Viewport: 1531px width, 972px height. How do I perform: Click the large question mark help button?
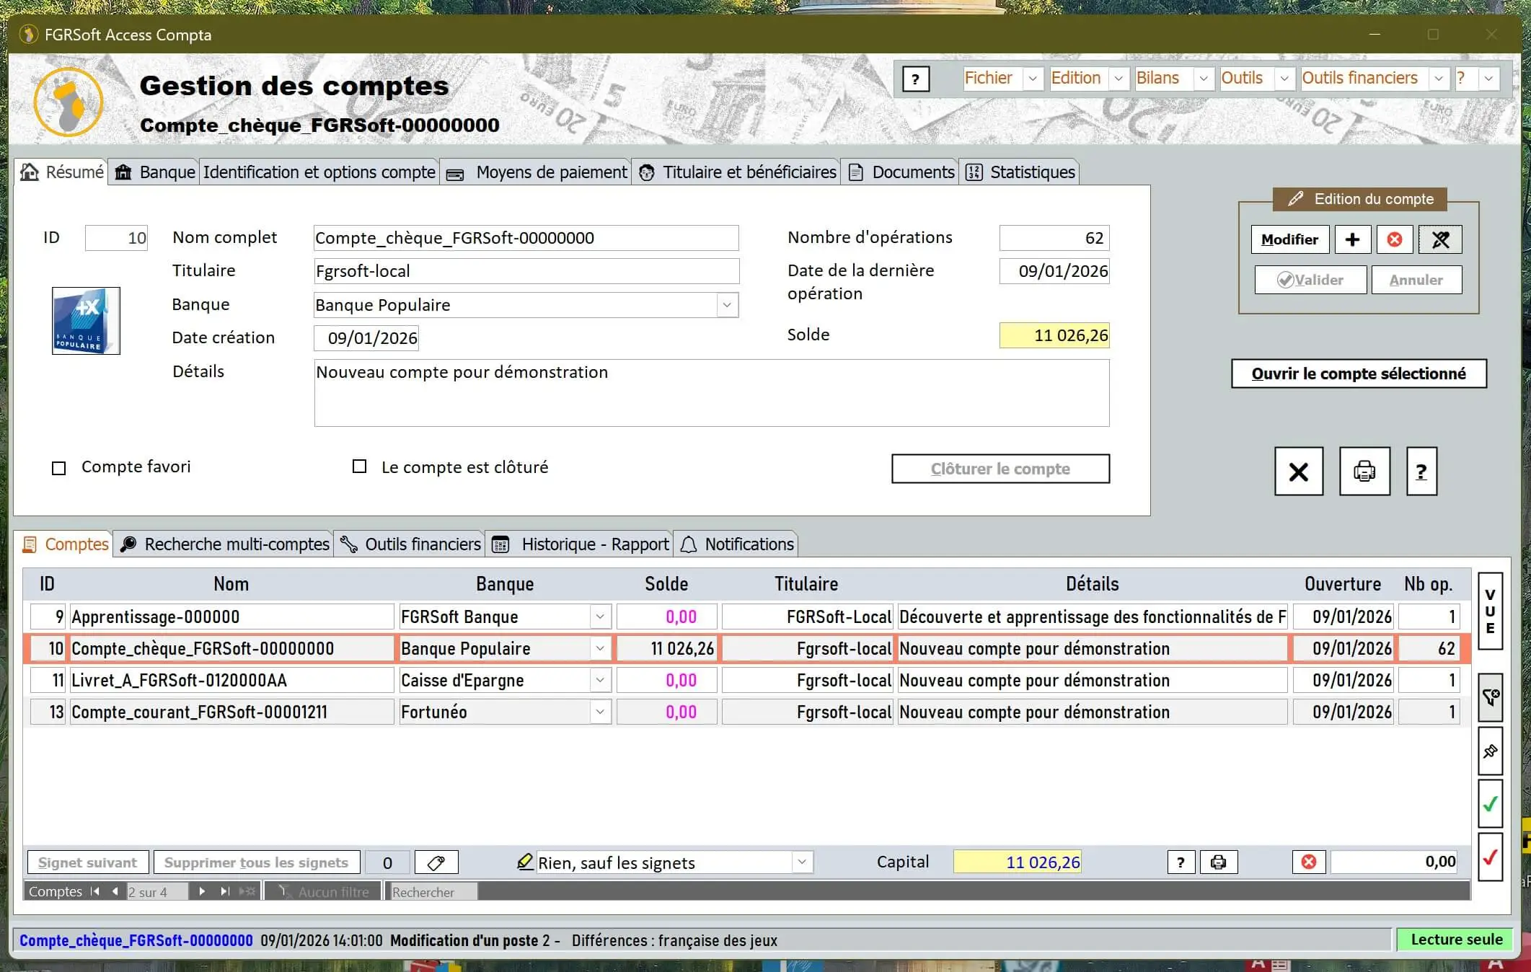[x=1421, y=472]
